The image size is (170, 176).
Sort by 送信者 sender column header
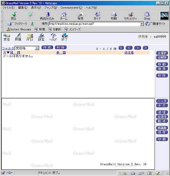(x=129, y=53)
